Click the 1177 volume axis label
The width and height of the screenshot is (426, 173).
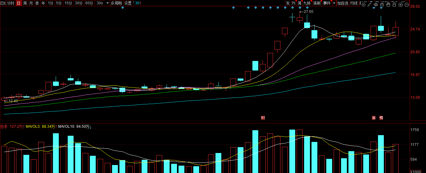coord(415,145)
